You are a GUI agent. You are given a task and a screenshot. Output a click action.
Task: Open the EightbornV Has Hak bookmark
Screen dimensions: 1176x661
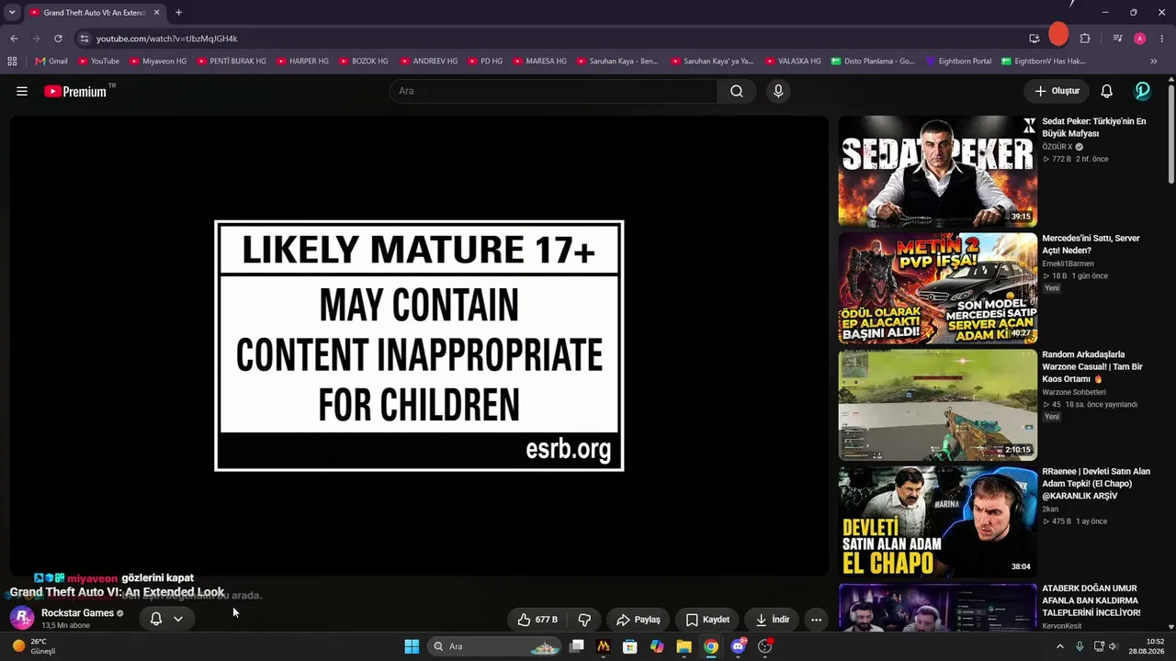coord(1043,62)
